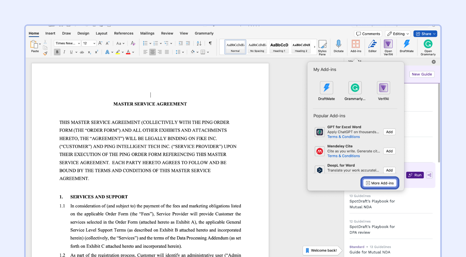Open the Editing mode dropdown
The image size is (466, 257).
(398, 34)
